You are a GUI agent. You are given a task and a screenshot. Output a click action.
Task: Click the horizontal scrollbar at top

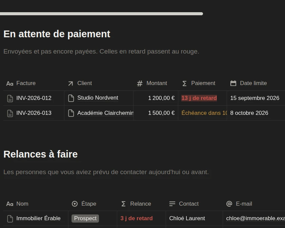click(101, 14)
